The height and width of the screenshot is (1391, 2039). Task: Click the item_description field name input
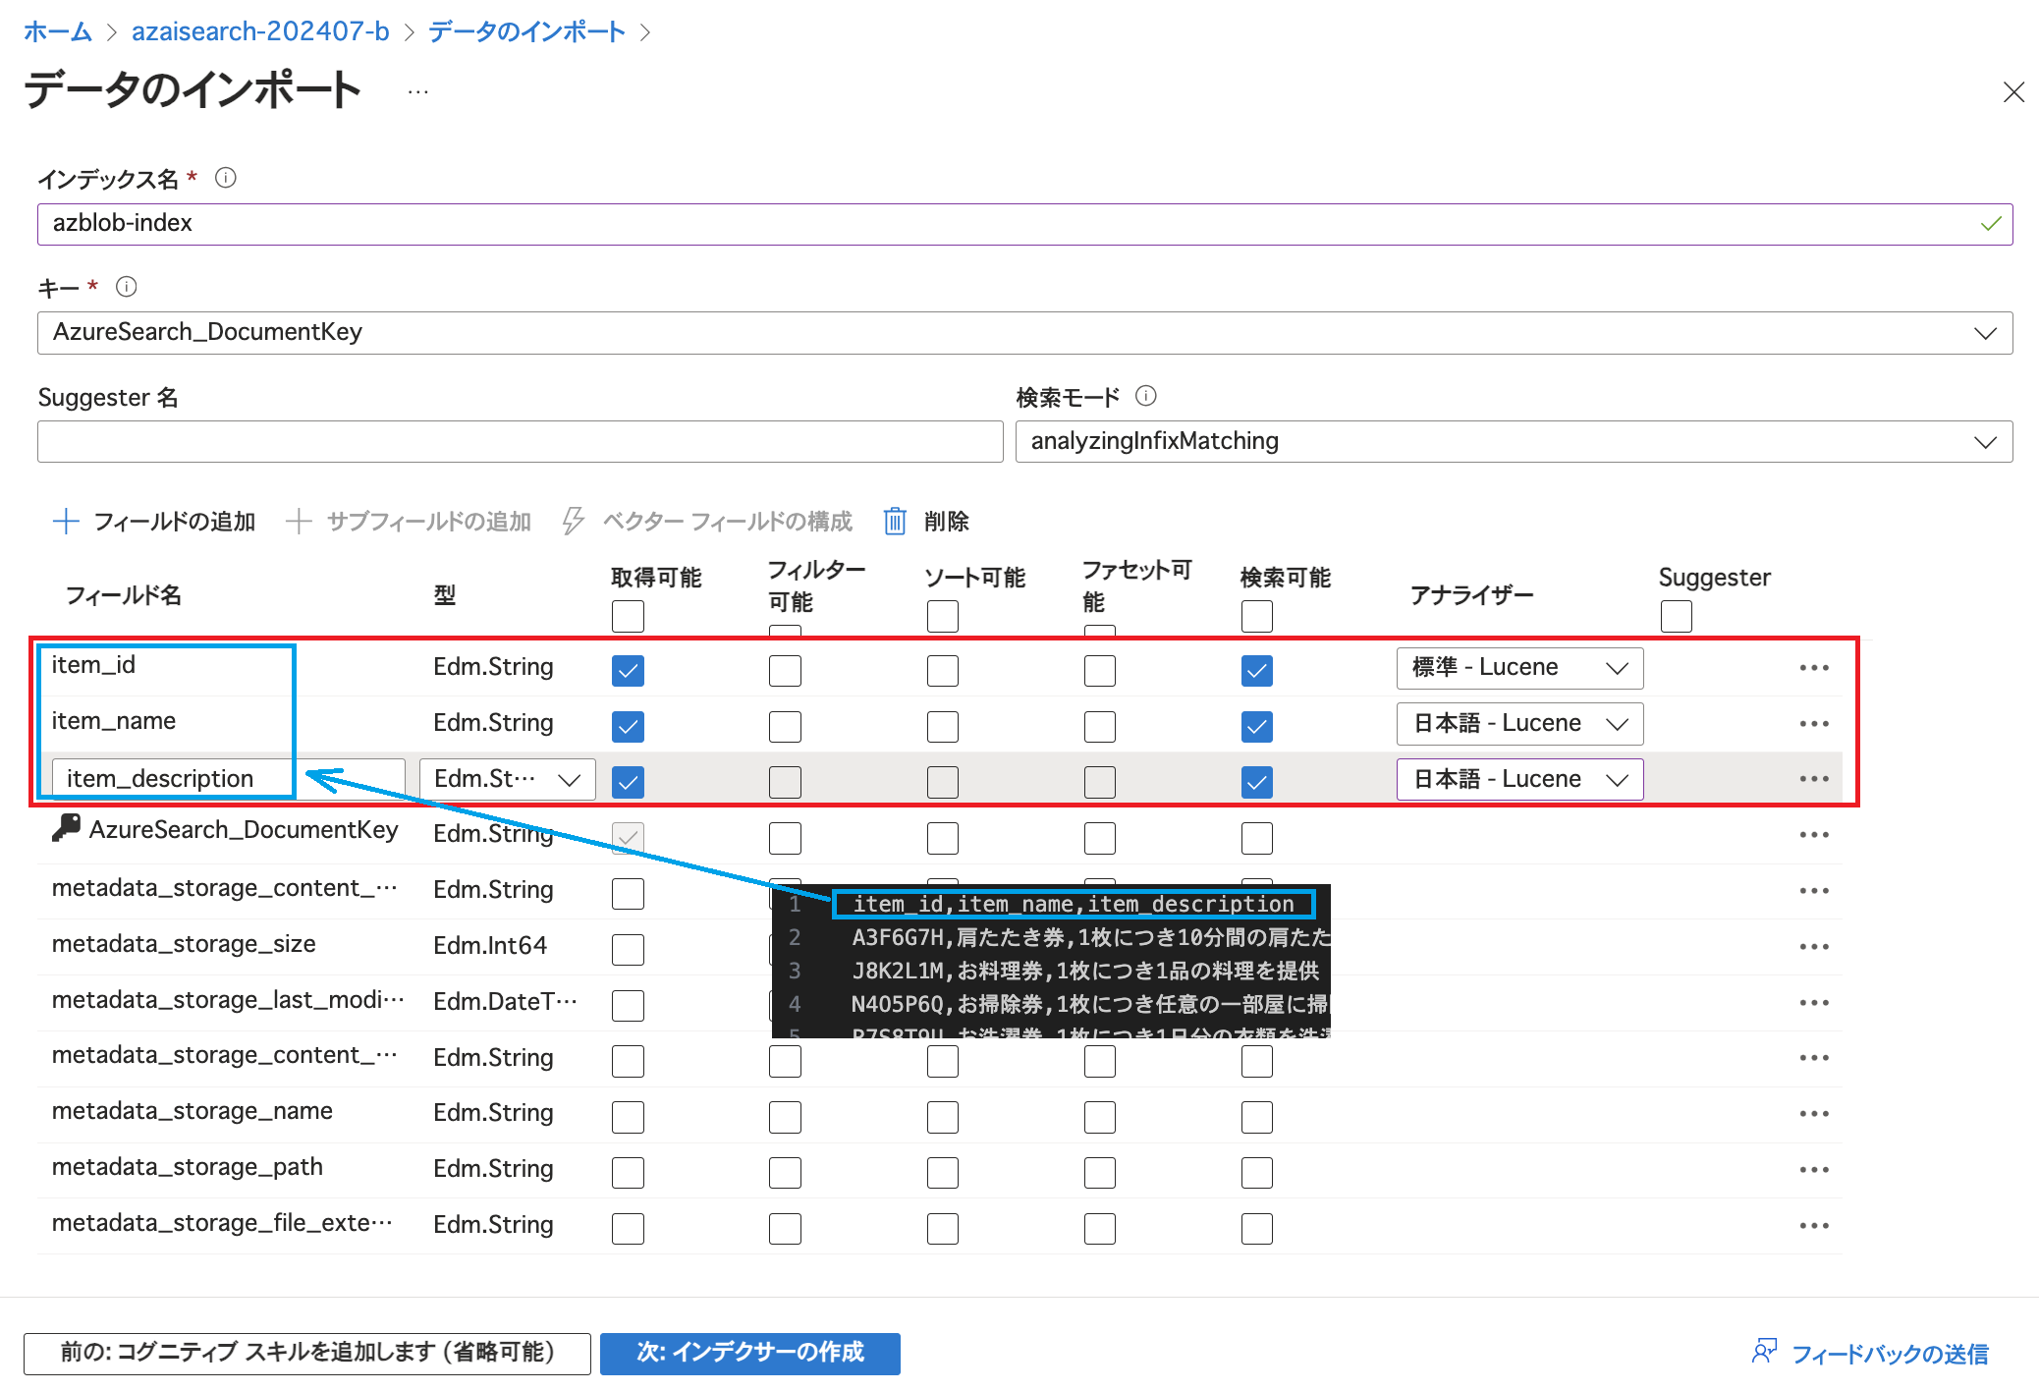[228, 779]
